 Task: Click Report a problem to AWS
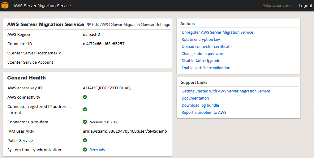(x=204, y=112)
